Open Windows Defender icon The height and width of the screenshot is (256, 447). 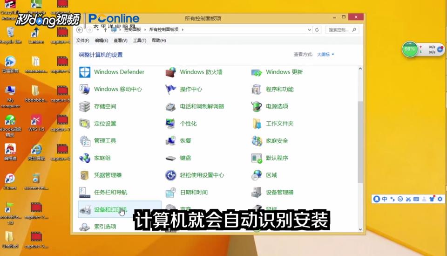click(85, 72)
